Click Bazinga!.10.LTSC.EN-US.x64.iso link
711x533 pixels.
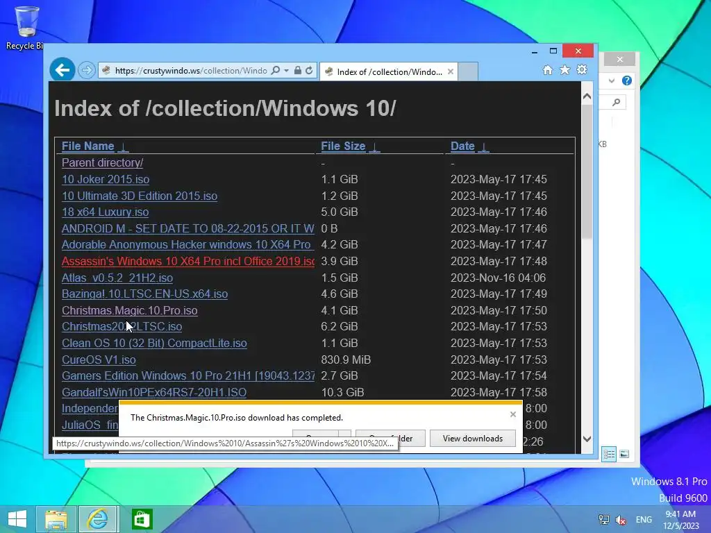pos(144,294)
